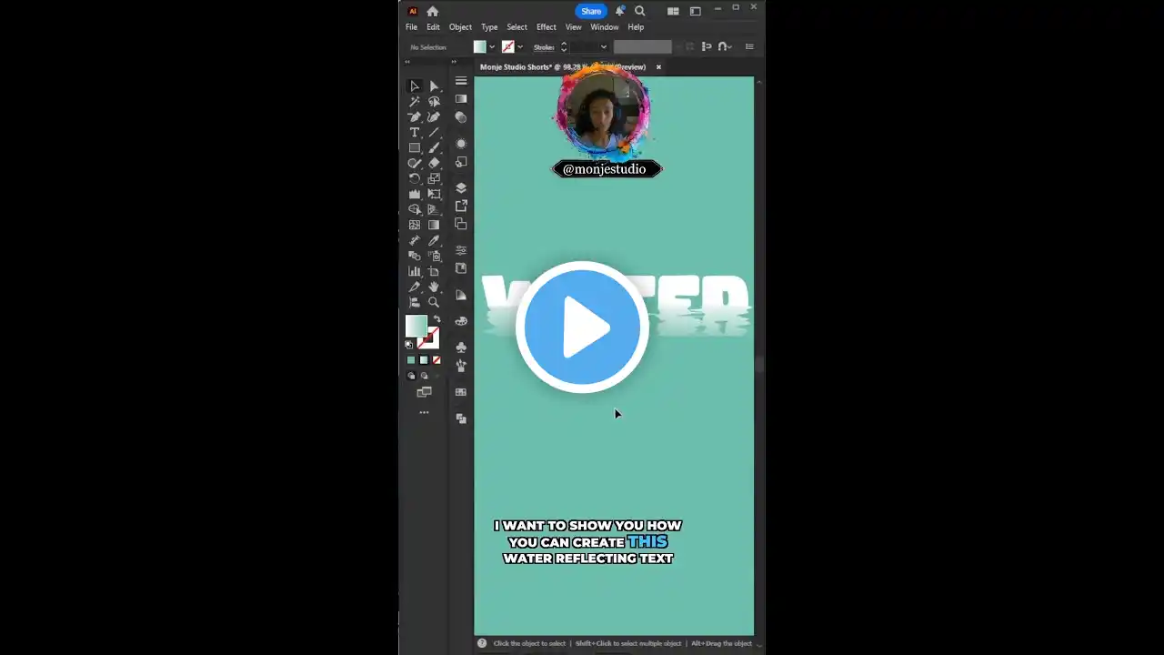The image size is (1164, 655).
Task: Adjust stroke weight stepper arrows
Action: (x=564, y=47)
